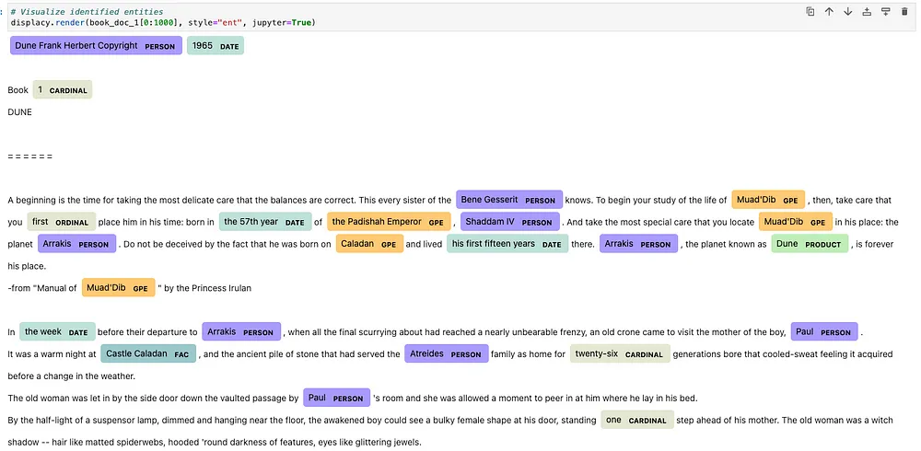The width and height of the screenshot is (921, 451).
Task: Click 'Arrakis' PERSON following the word 'planet'
Action: (77, 244)
